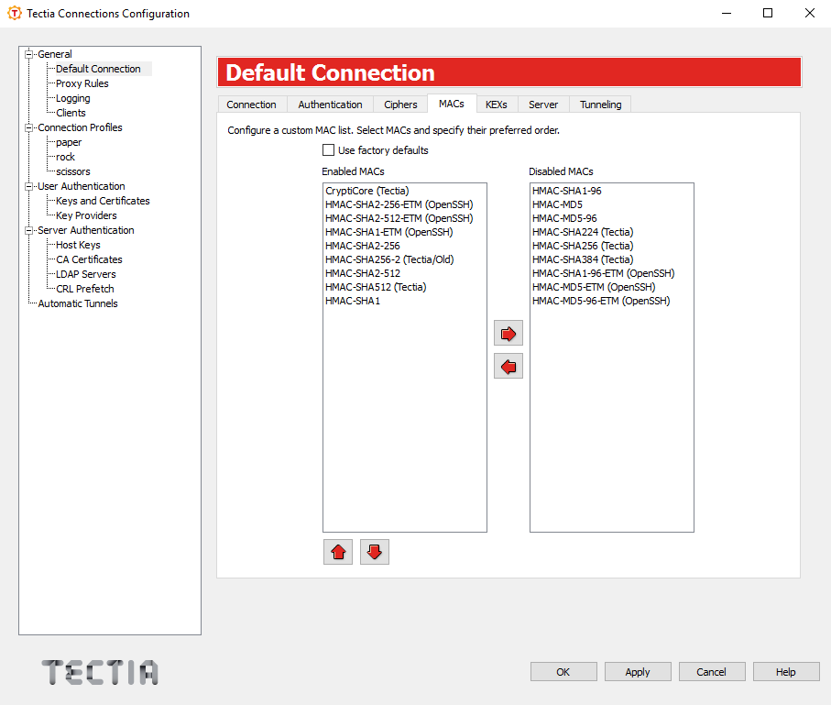Screen dimensions: 831x705
Task: Open the Help dialog
Action: 786,671
